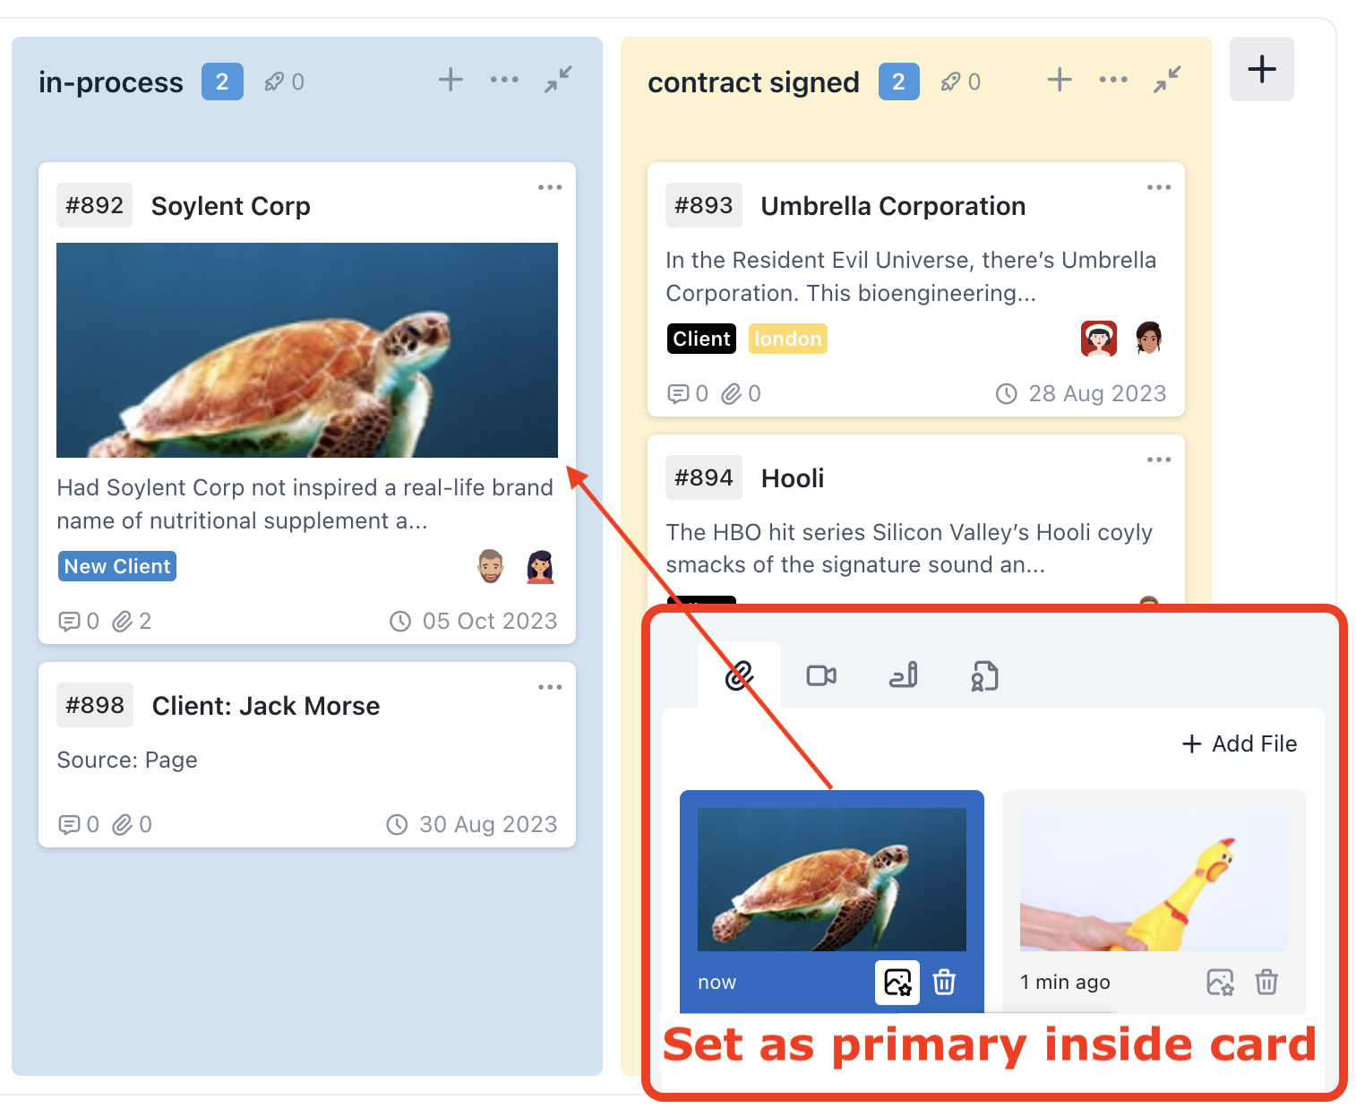Add a new board column
The height and width of the screenshot is (1117, 1356).
tap(1262, 69)
